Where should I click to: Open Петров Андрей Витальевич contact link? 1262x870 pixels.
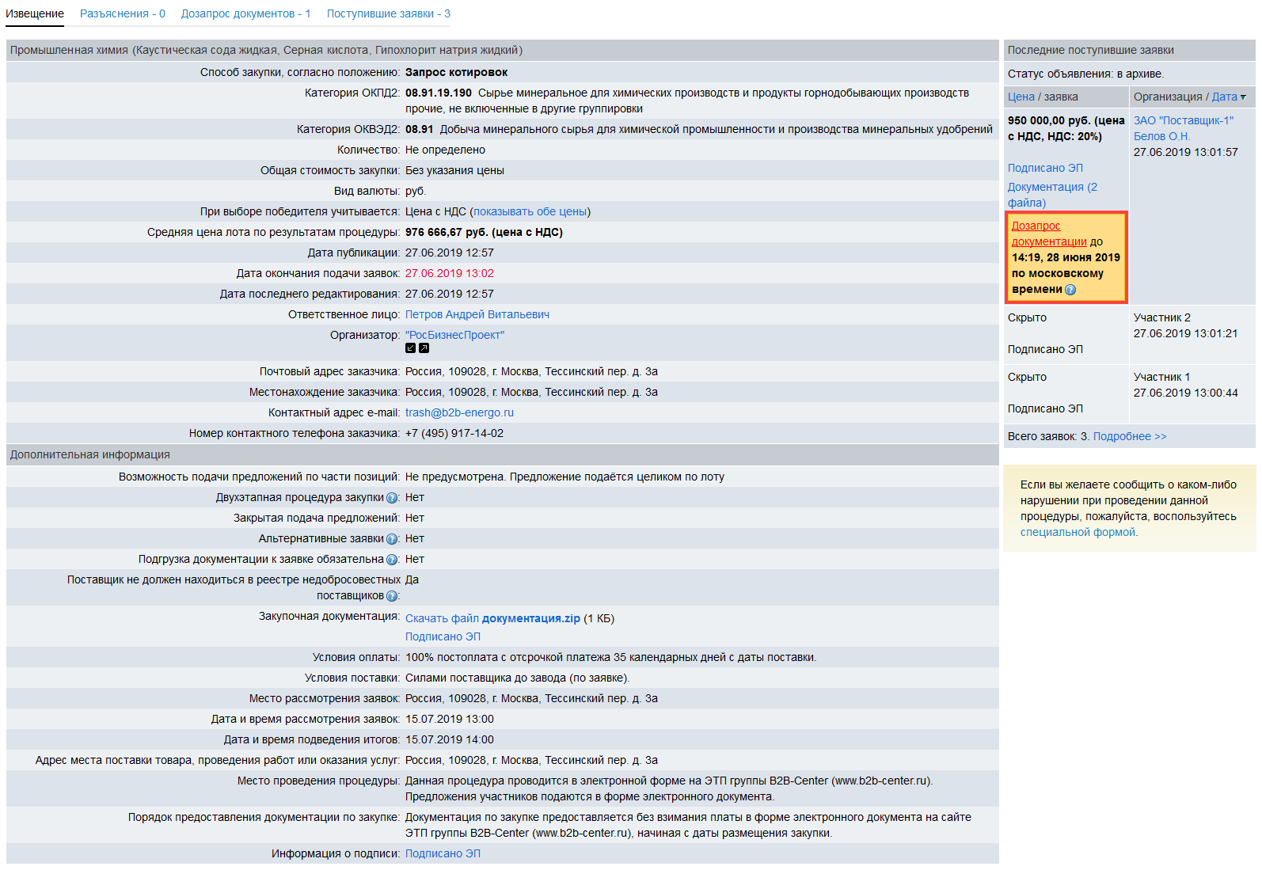point(477,314)
